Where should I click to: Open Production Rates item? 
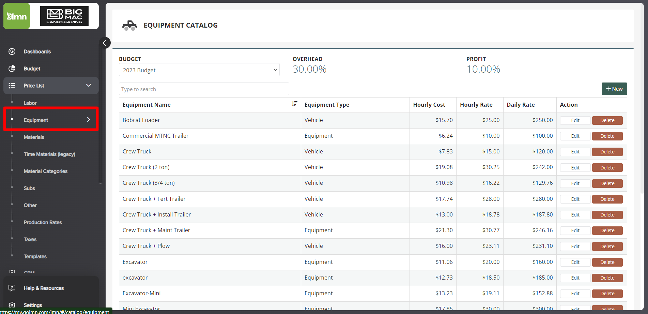click(x=43, y=222)
